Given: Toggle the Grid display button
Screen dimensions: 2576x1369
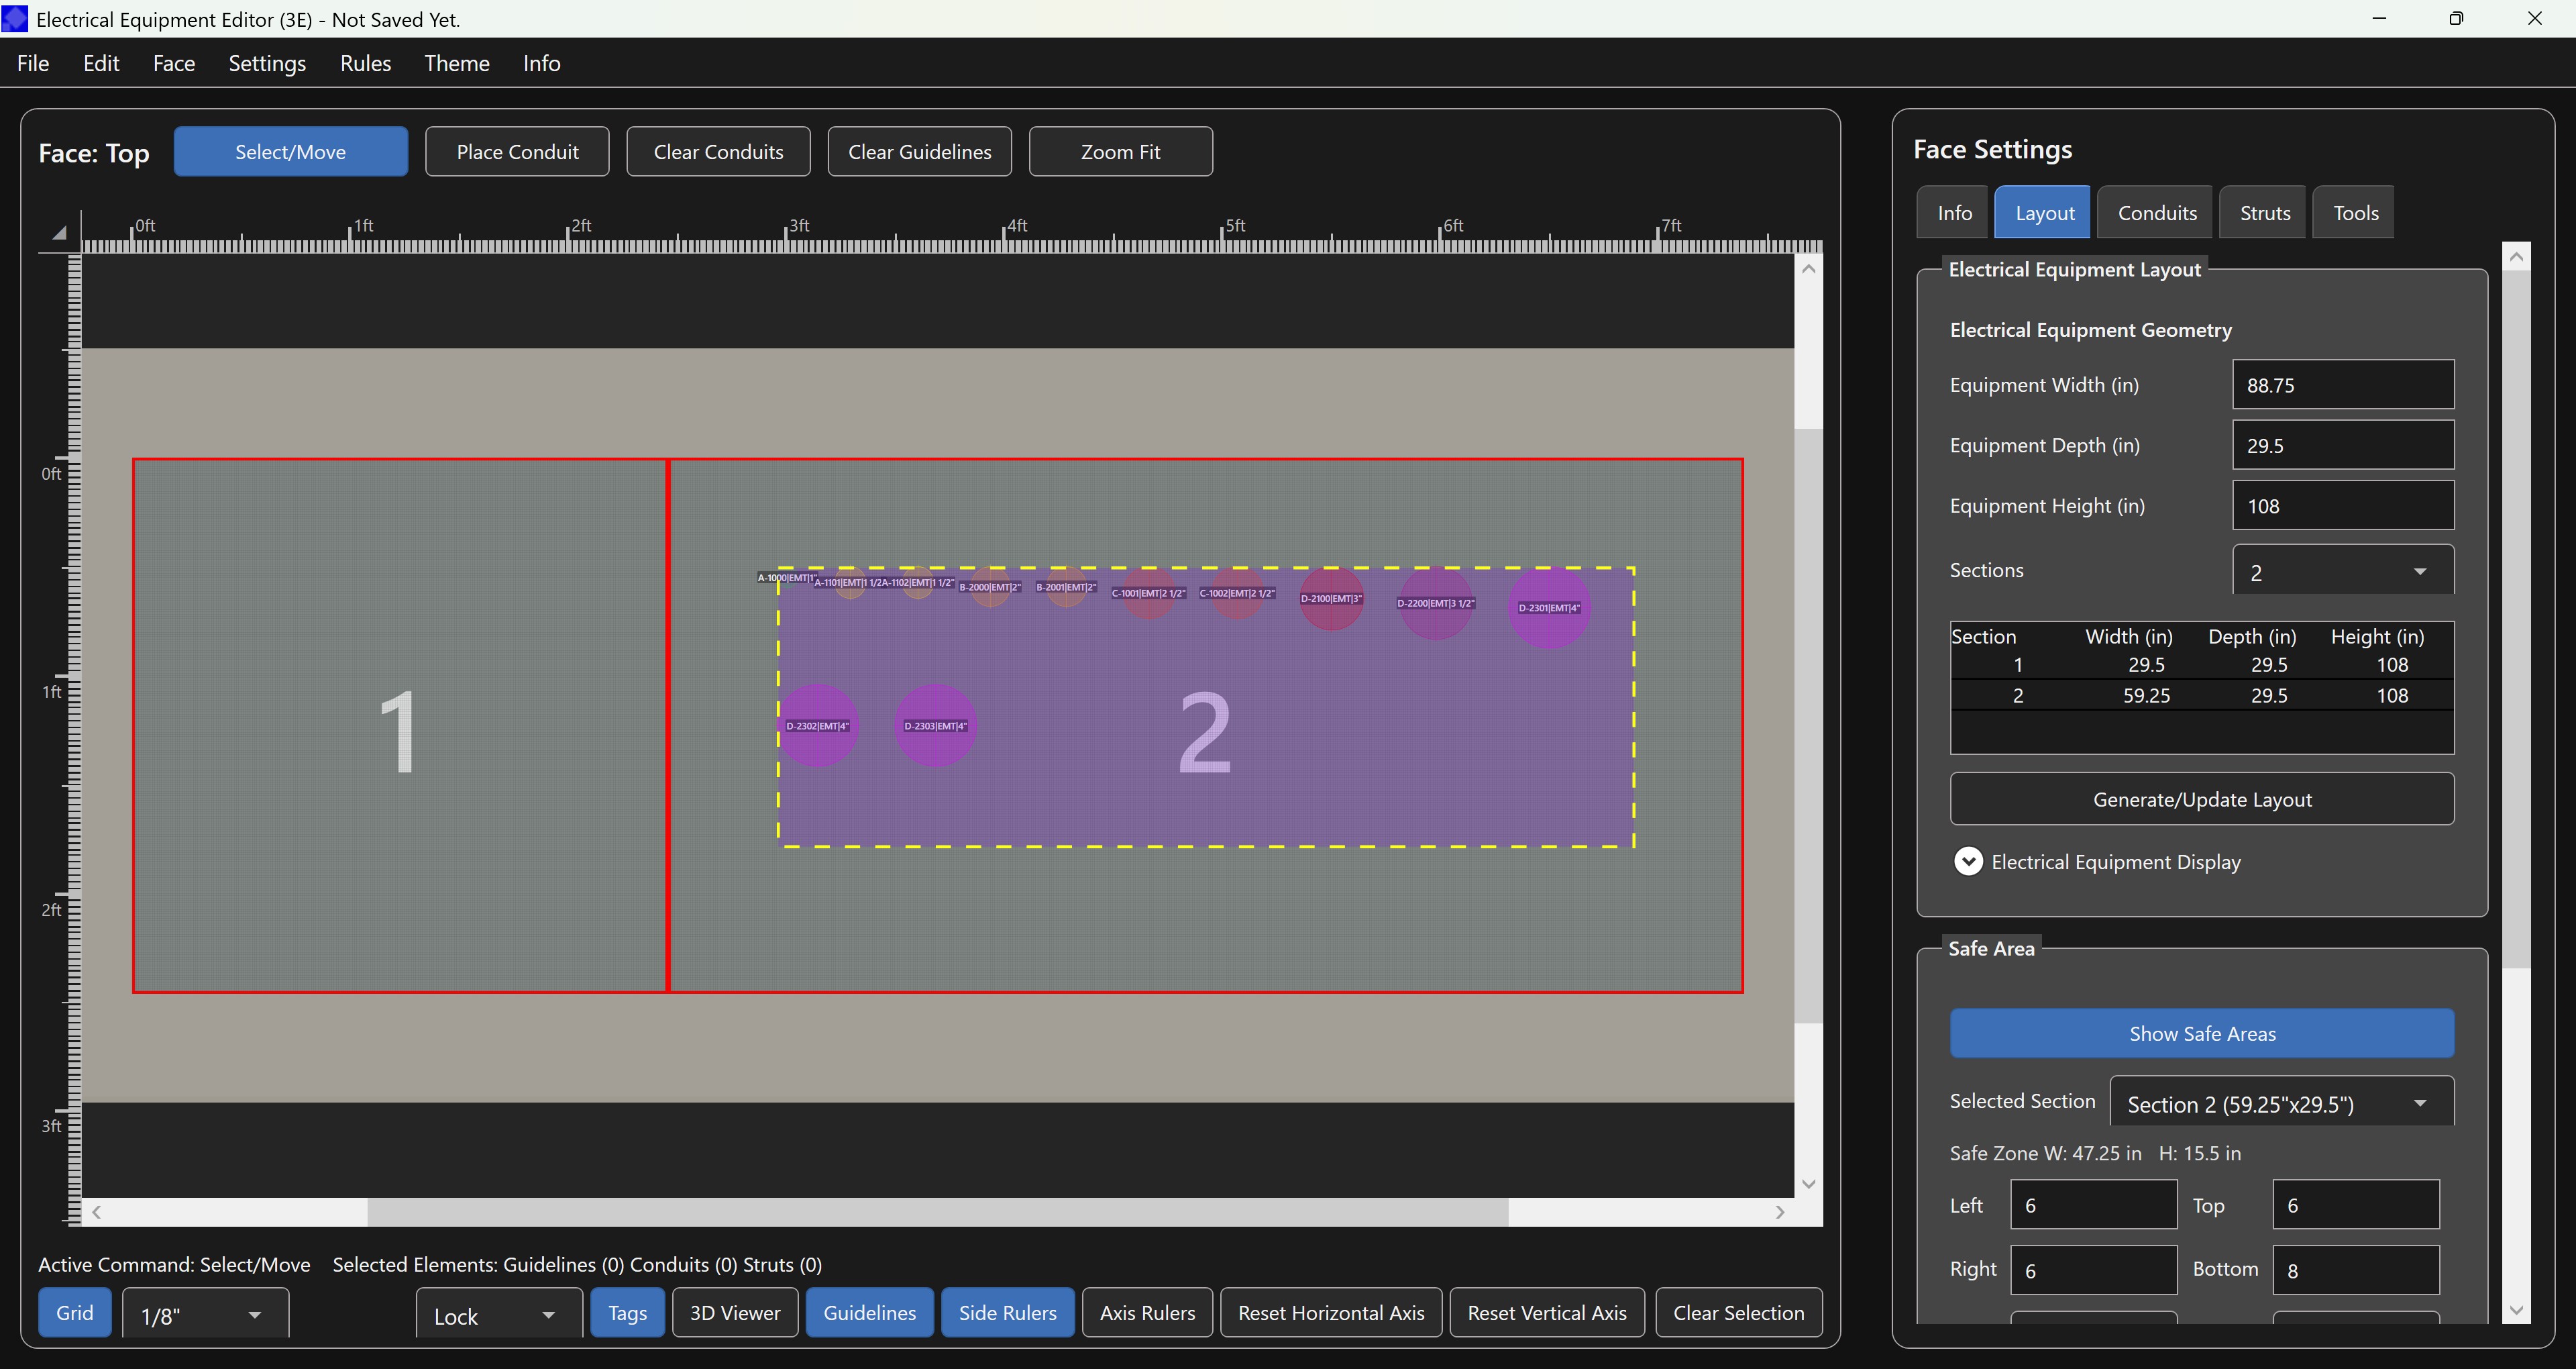Looking at the screenshot, I should 75,1313.
